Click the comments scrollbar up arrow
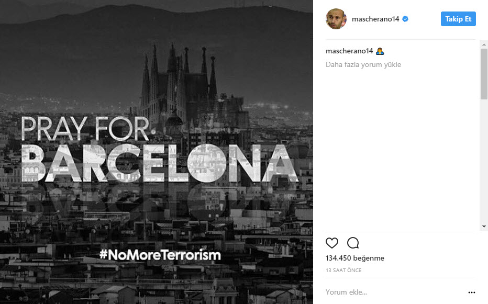Screen dimensions: 488x304 (484, 44)
